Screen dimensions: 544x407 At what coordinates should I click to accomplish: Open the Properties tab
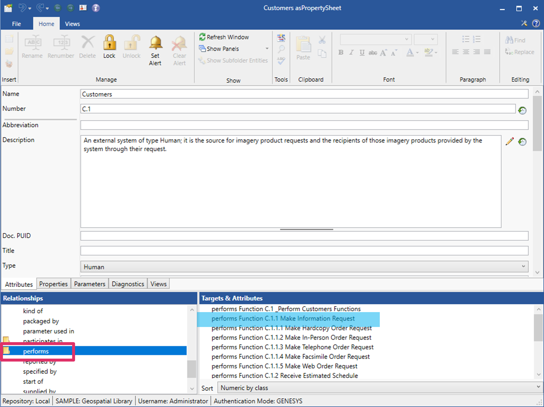click(53, 284)
